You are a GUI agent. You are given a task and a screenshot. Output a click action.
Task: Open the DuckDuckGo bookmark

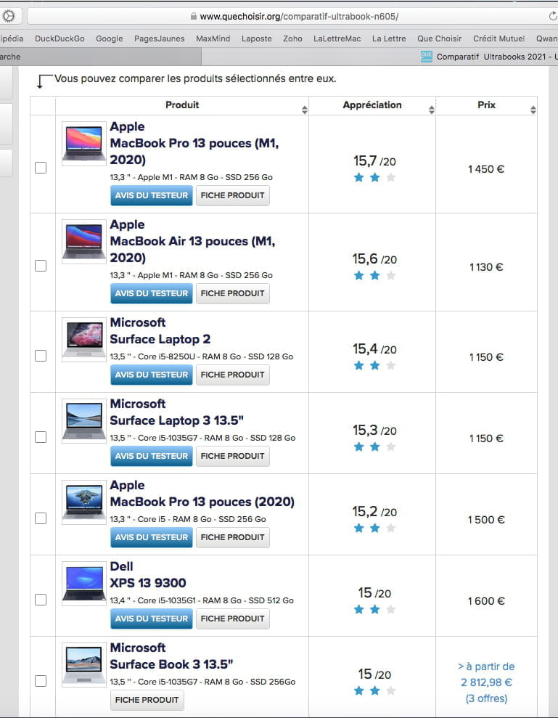(60, 39)
